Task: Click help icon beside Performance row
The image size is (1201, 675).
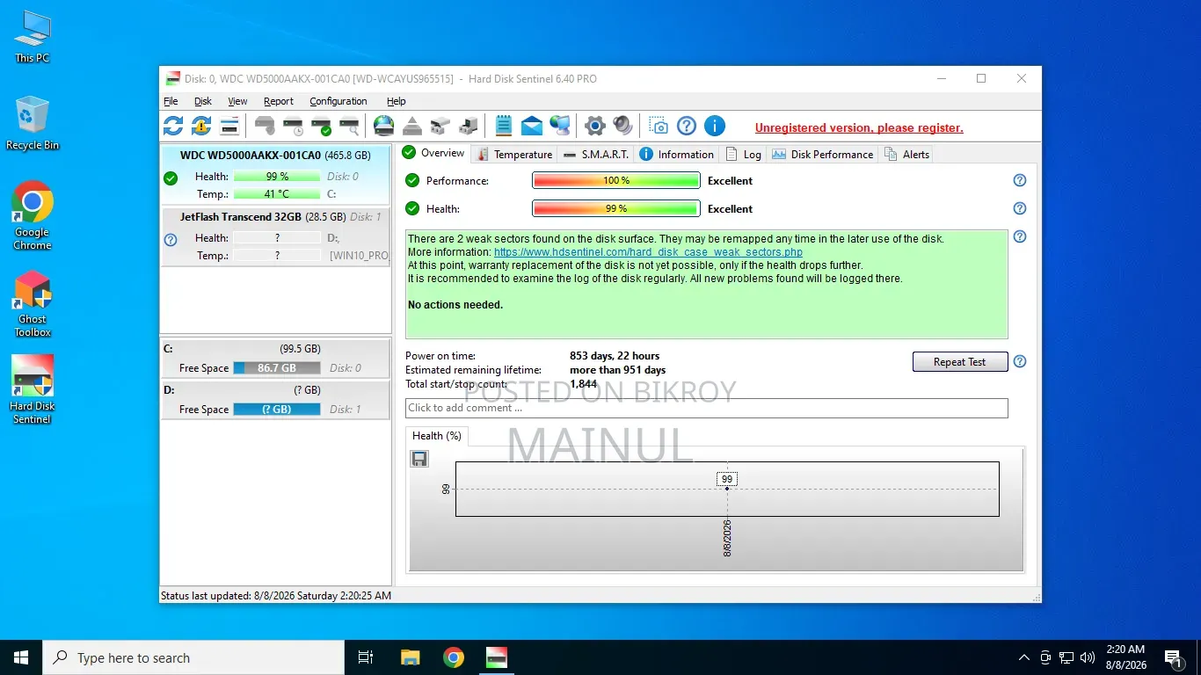Action: click(1020, 180)
